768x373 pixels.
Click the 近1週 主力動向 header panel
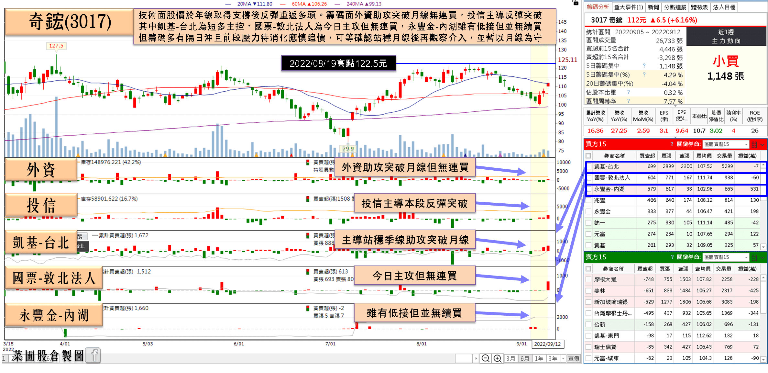tap(726, 37)
